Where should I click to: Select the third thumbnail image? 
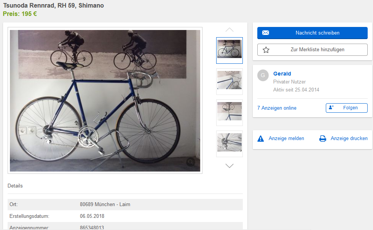(x=229, y=112)
